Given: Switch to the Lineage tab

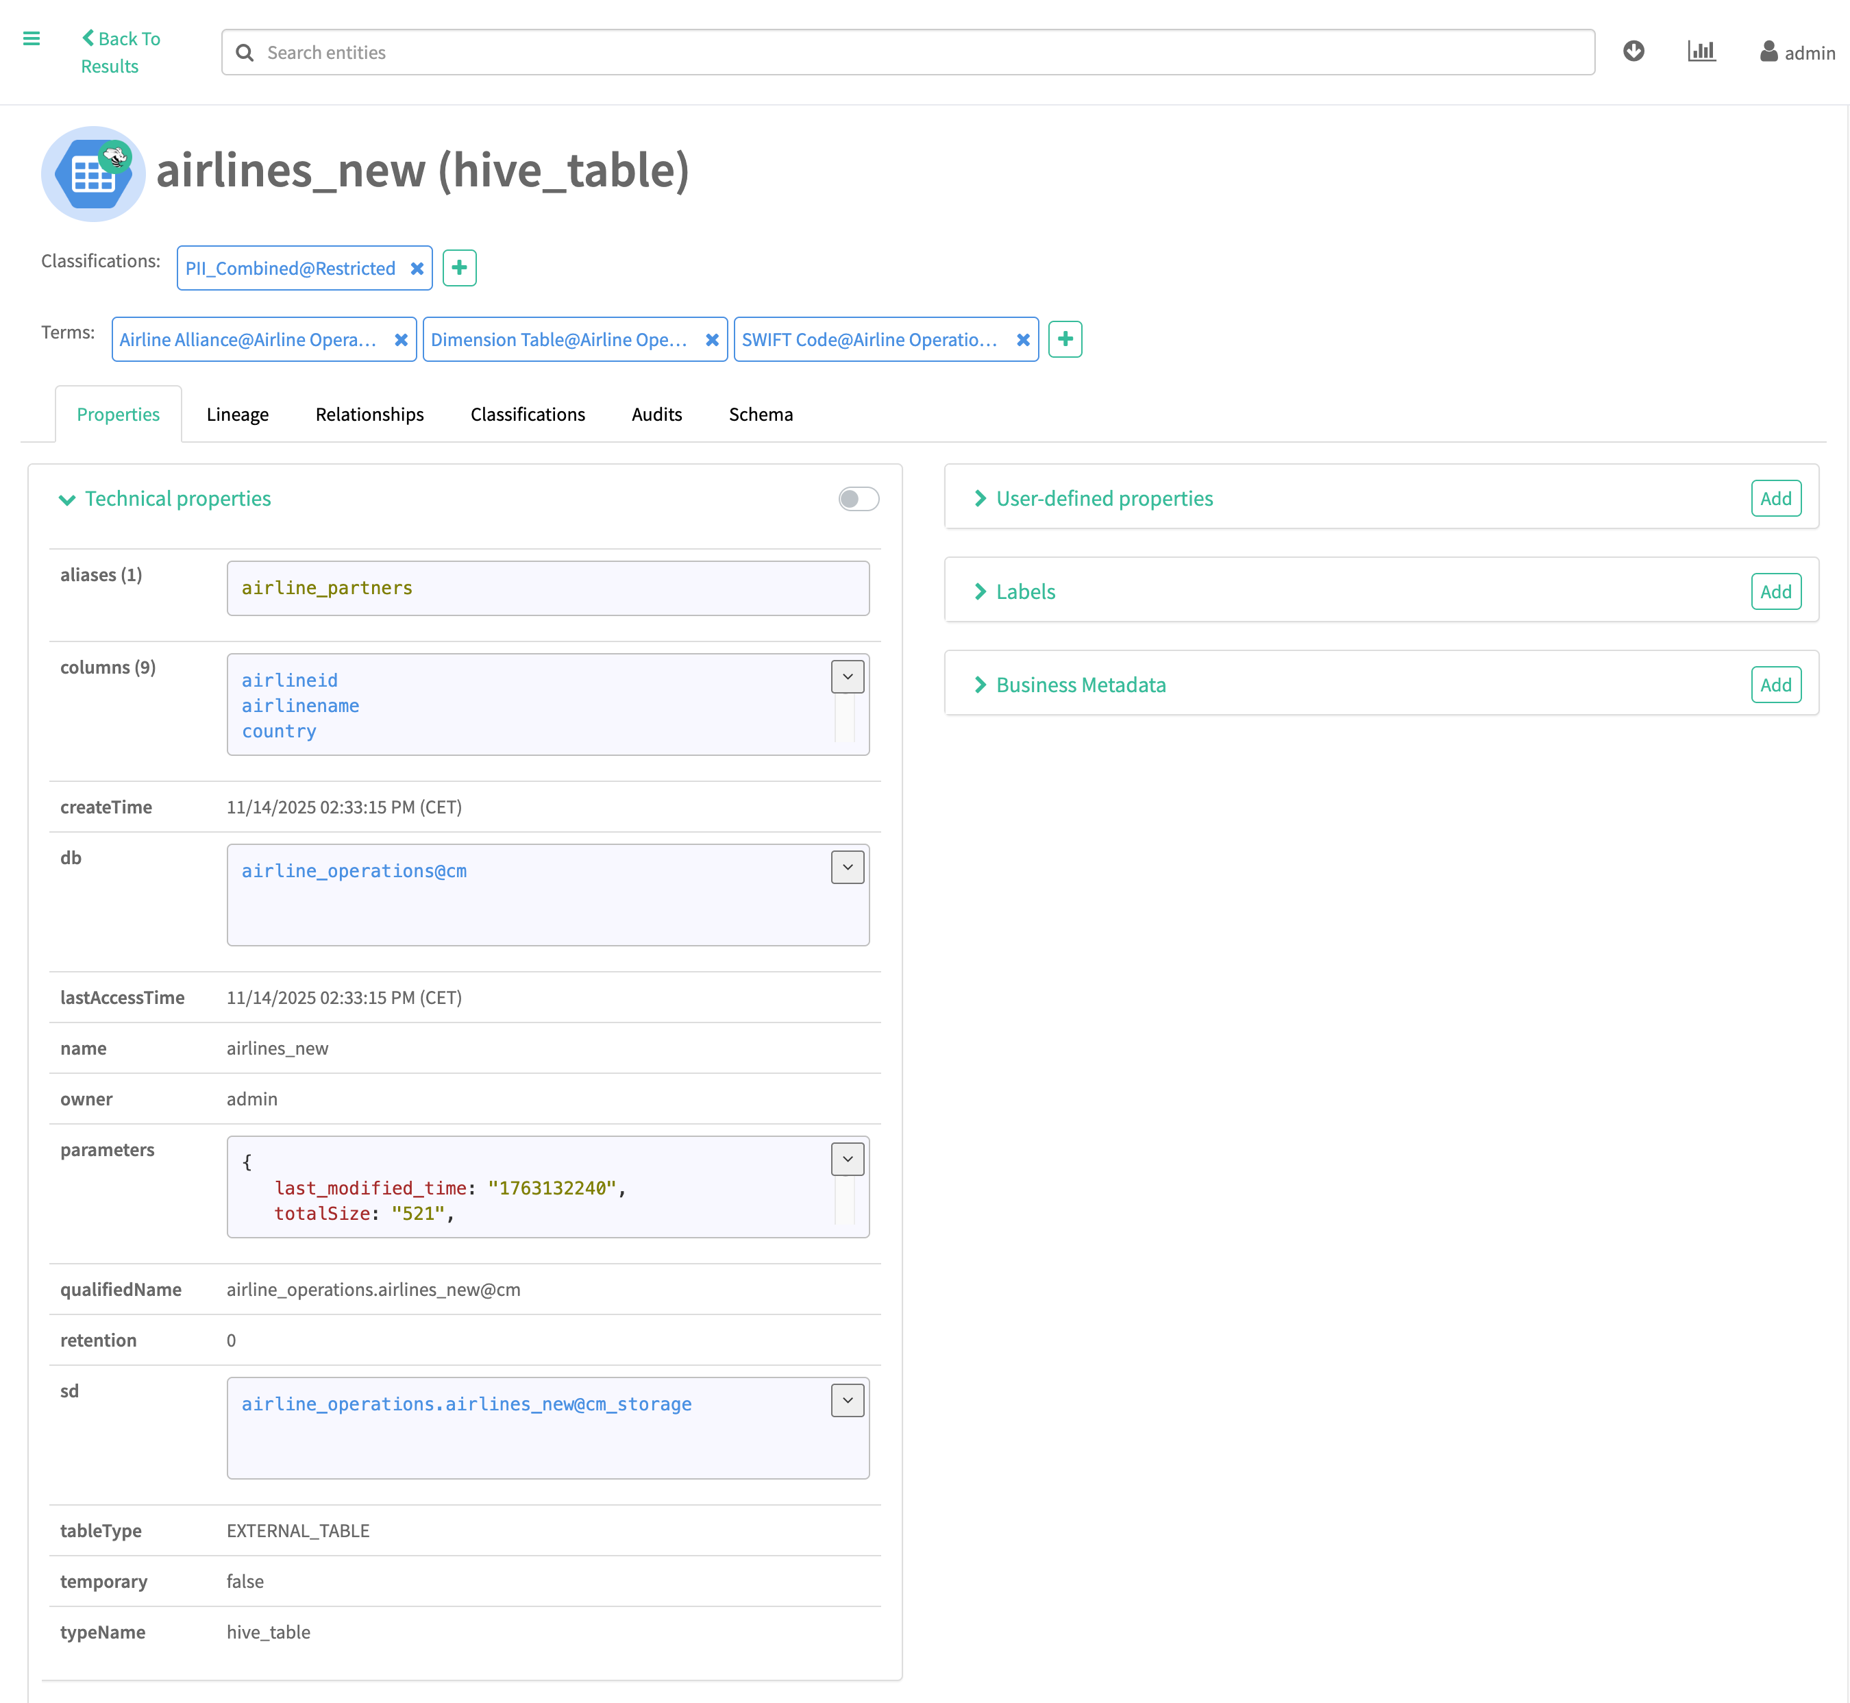Looking at the screenshot, I should click(237, 415).
